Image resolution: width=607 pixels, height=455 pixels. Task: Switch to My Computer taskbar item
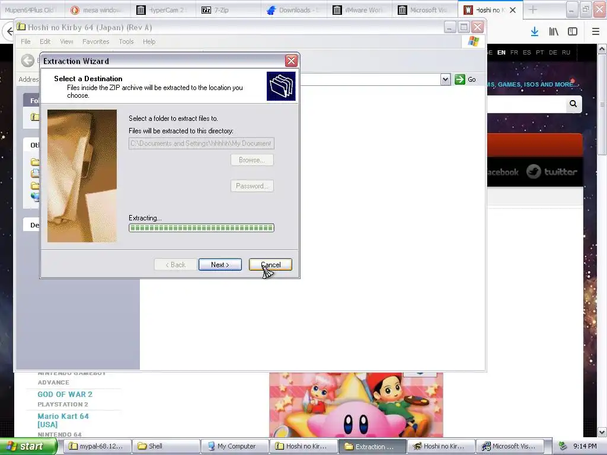pos(235,446)
